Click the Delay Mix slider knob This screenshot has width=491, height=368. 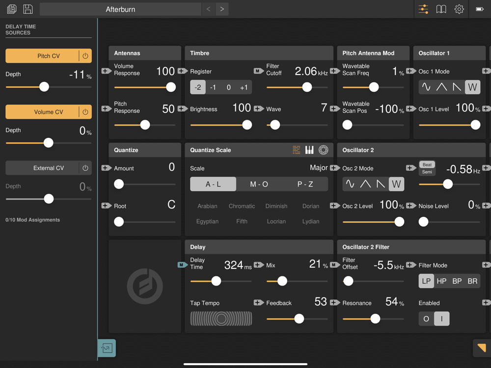(282, 281)
